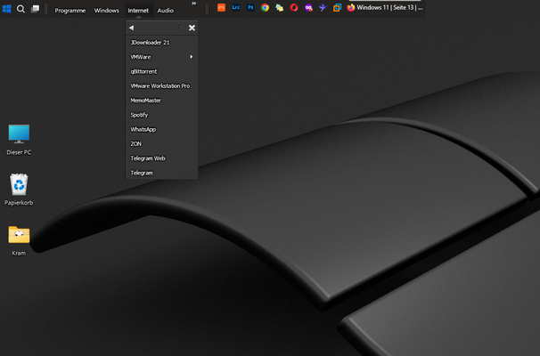Start qBittorrent from the popup list
The width and height of the screenshot is (540, 356).
pos(143,71)
